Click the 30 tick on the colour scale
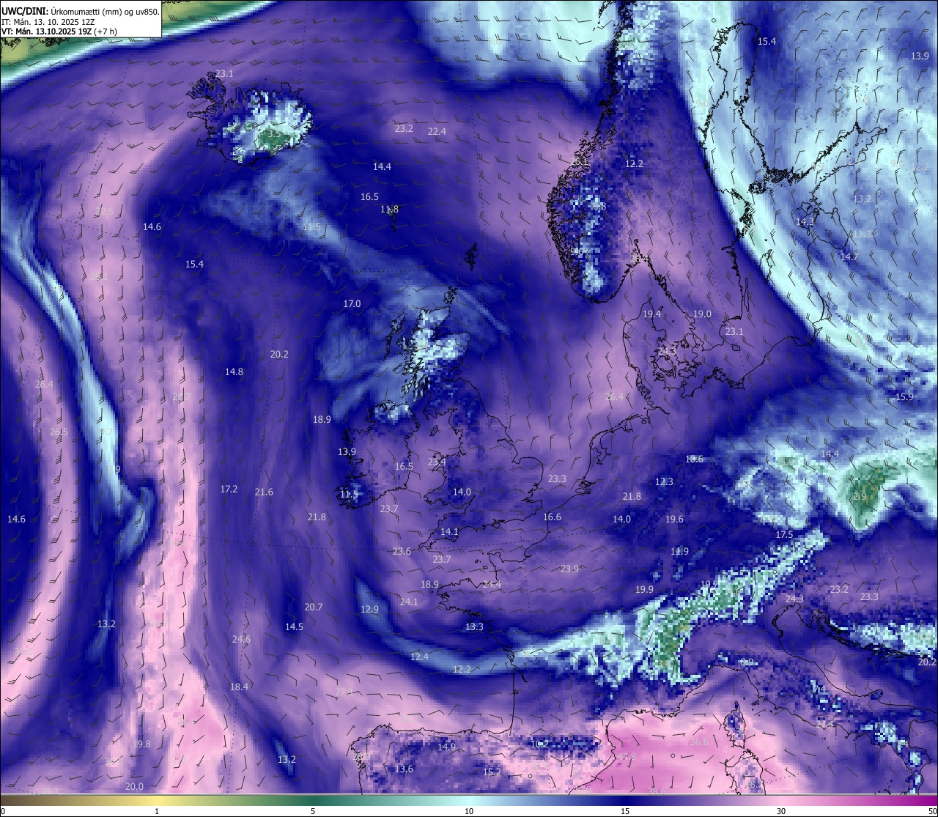The height and width of the screenshot is (817, 938). point(781,811)
